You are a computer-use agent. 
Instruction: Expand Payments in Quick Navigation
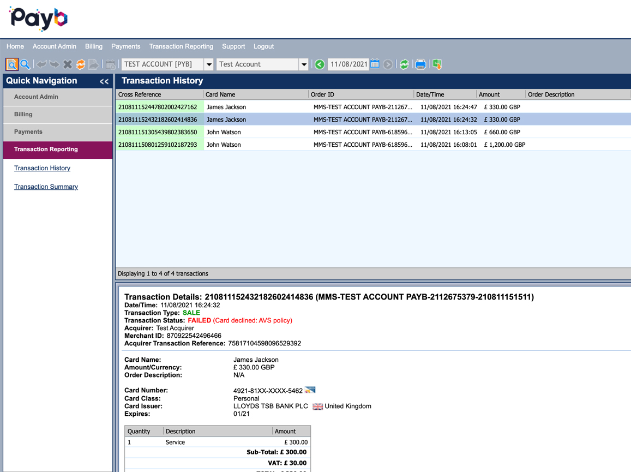(x=58, y=132)
